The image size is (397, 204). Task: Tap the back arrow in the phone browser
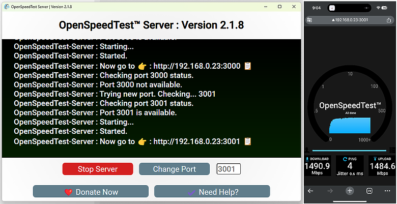[x=310, y=191]
